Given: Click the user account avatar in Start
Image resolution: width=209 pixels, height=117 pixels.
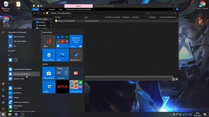Looking at the screenshot, I should click(x=3, y=84).
